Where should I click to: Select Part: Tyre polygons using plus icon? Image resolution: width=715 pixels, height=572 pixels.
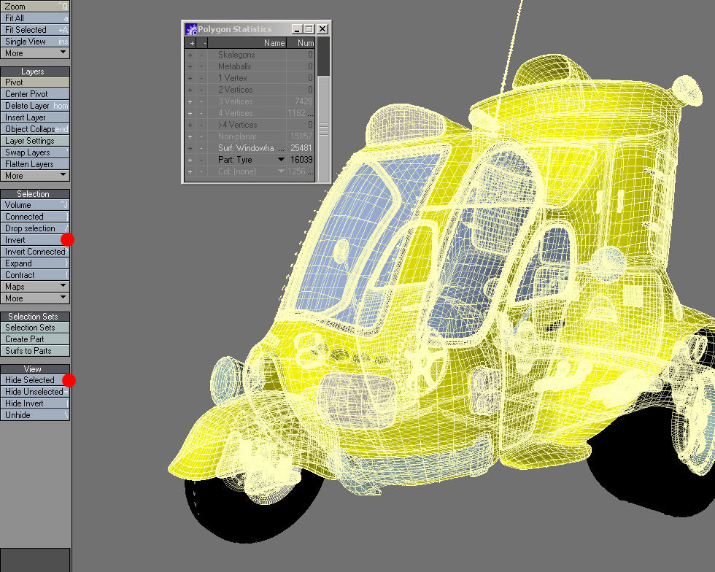[191, 160]
